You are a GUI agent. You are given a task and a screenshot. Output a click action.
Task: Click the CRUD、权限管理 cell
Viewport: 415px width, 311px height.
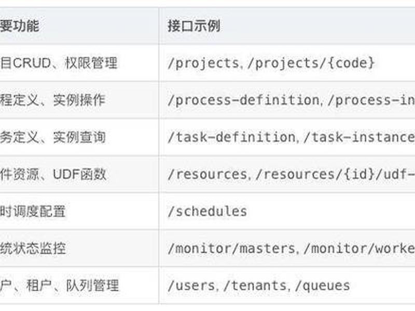[x=59, y=63]
